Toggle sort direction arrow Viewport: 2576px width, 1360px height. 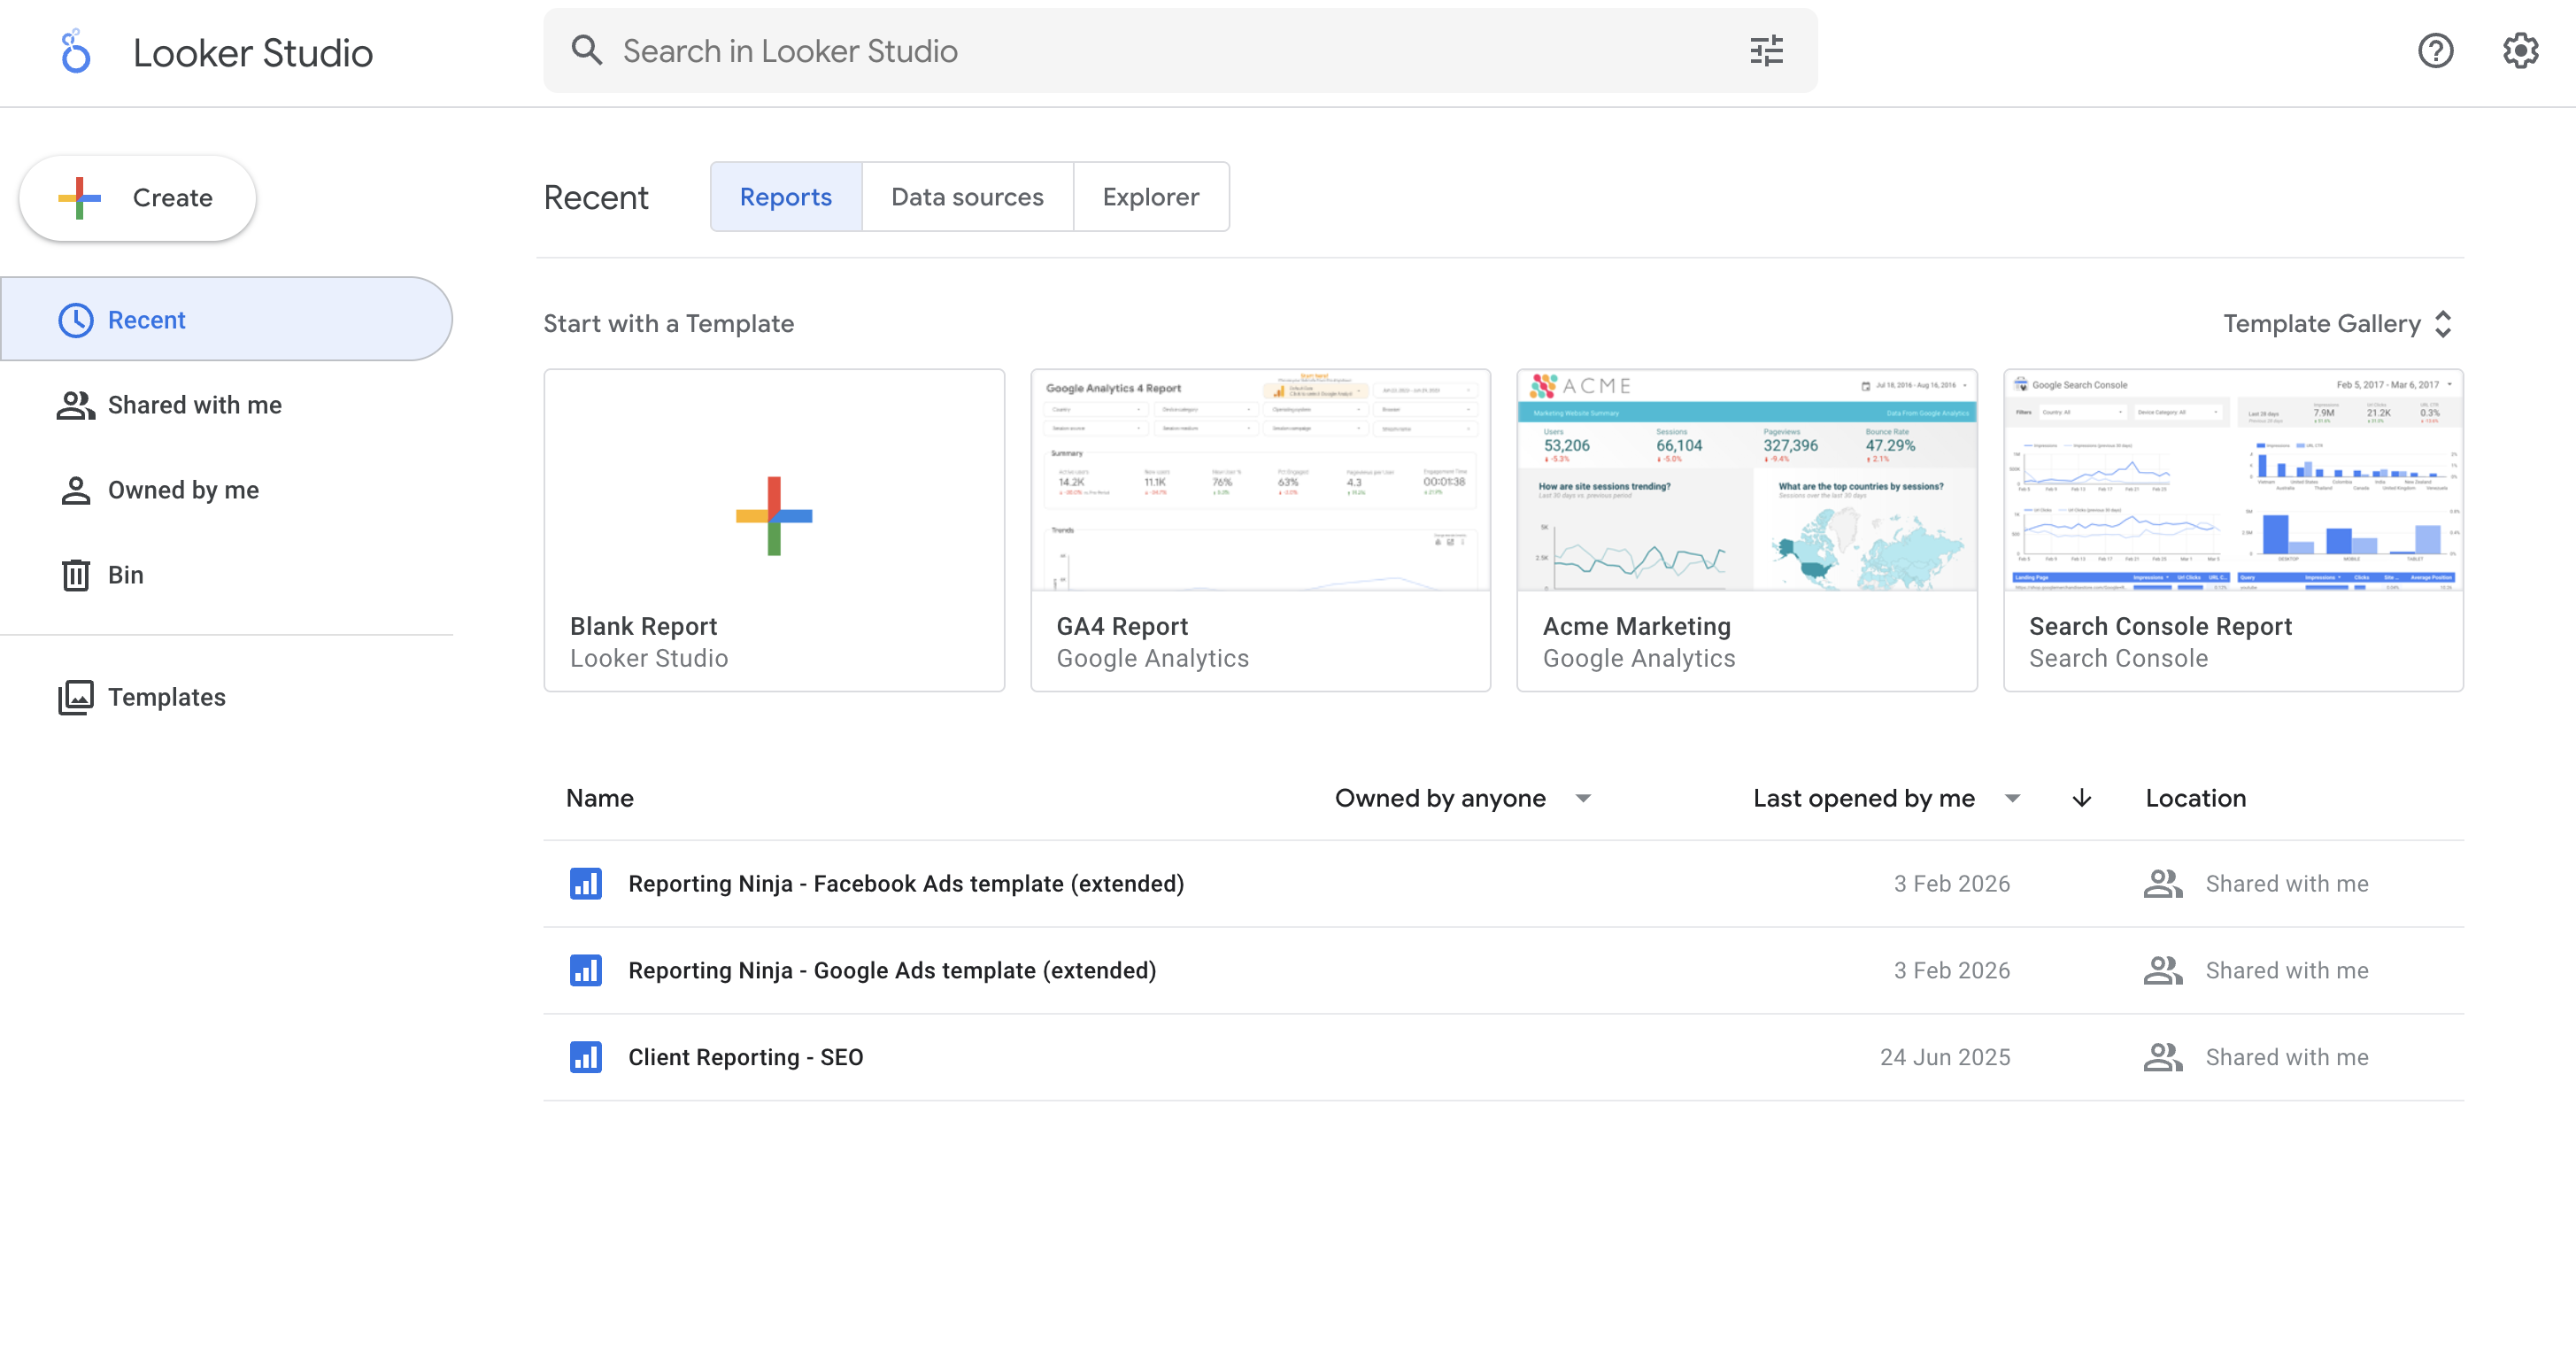click(x=2081, y=798)
